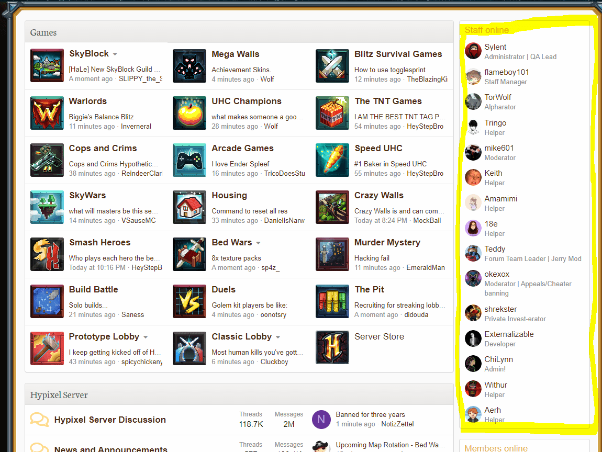602x452 pixels.
Task: Click poster name EmeraldMan
Action: point(426,268)
